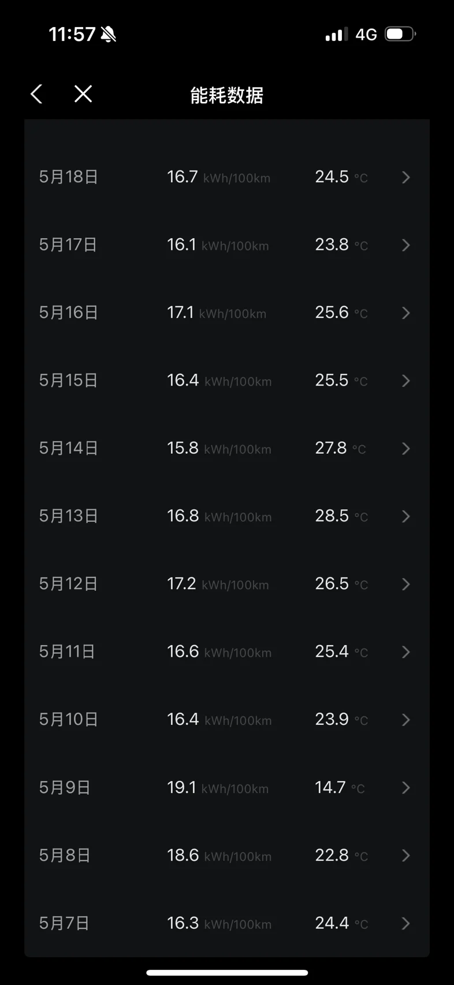The width and height of the screenshot is (454, 985).
Task: Expand the 5月17日 row chevron
Action: pos(405,245)
